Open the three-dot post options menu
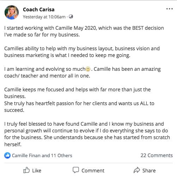 point(169,9)
